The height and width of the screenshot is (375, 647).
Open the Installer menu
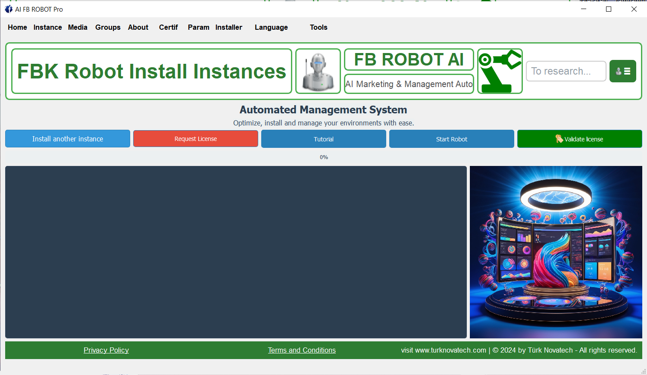(x=229, y=27)
